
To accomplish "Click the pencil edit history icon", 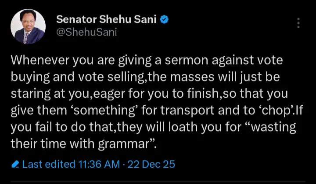I will (15, 165).
